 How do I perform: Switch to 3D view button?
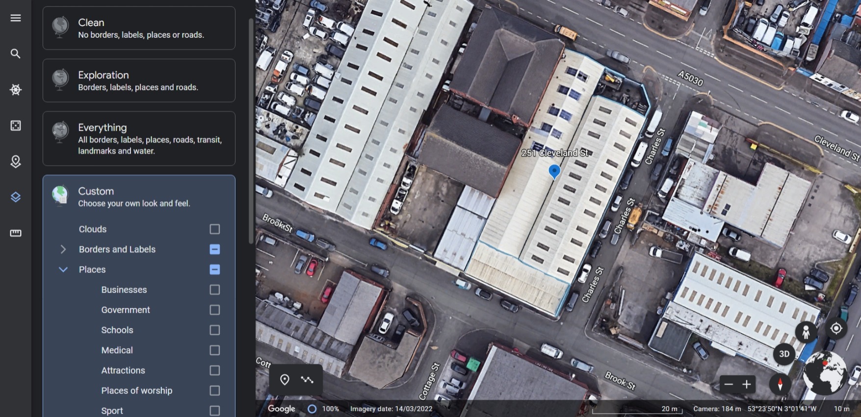pos(784,354)
